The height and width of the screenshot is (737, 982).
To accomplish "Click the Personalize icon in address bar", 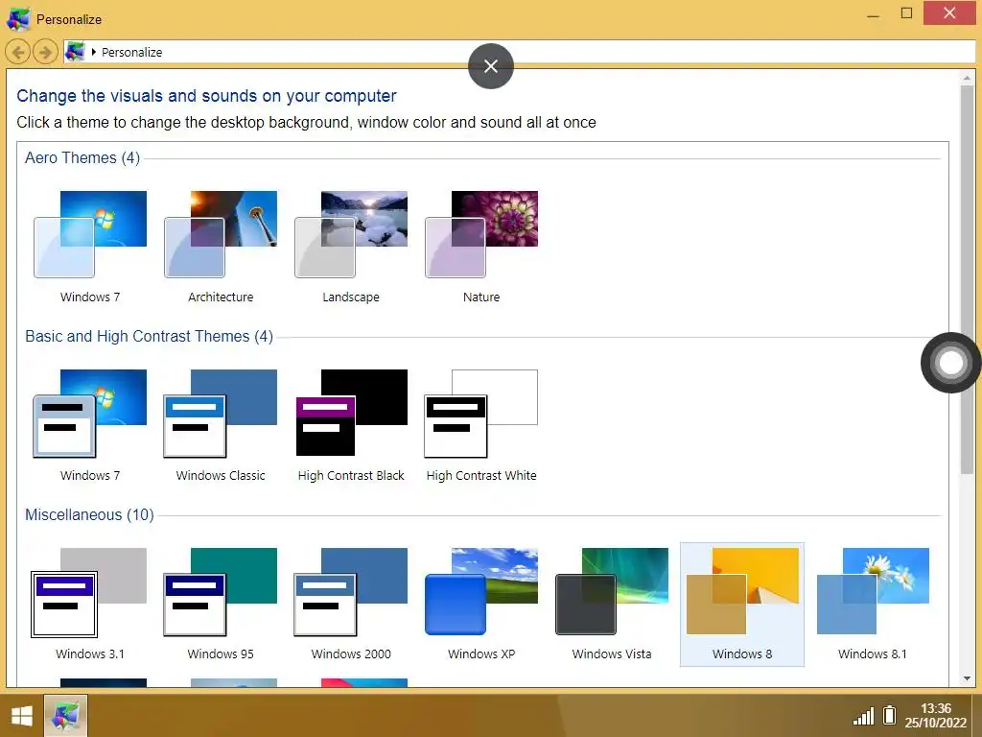I will [75, 52].
